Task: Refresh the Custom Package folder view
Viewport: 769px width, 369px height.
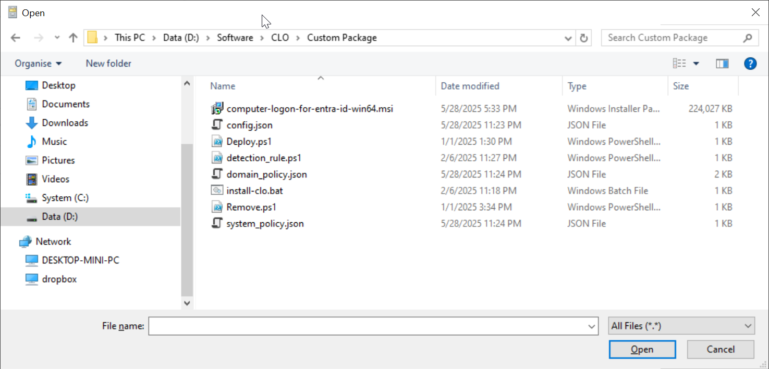Action: 584,38
